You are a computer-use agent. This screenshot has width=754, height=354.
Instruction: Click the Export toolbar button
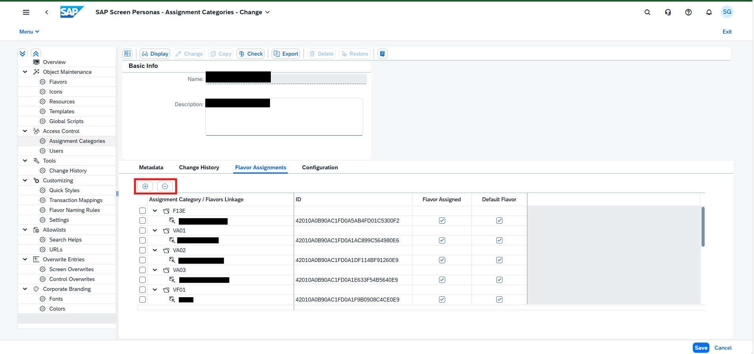coord(286,54)
